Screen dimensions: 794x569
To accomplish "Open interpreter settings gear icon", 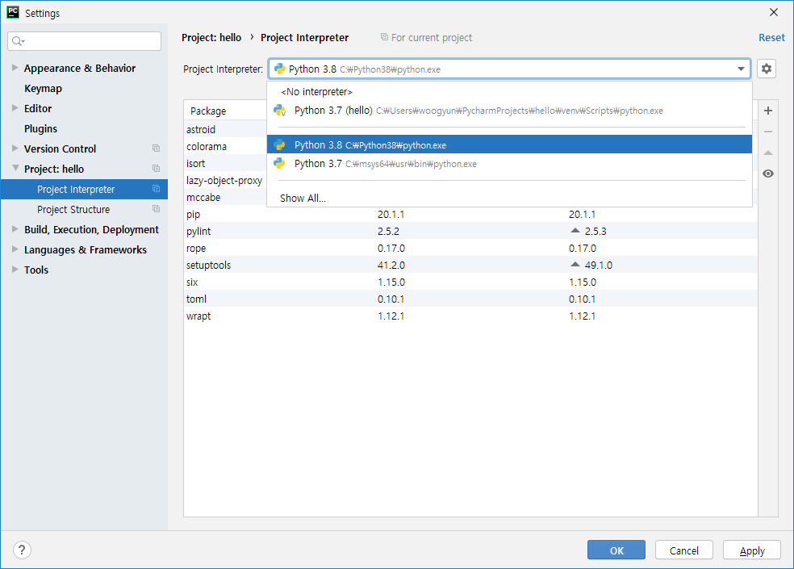I will tap(766, 69).
